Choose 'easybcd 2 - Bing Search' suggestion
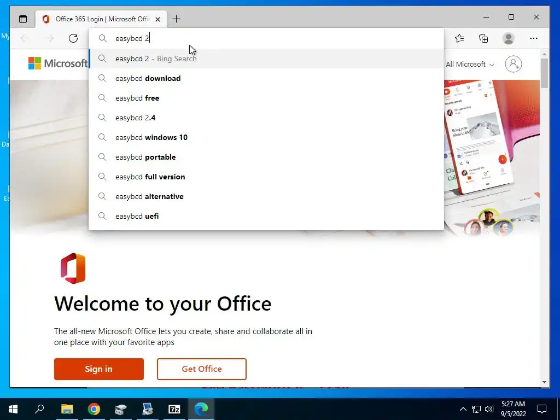The image size is (560, 420). pyautogui.click(x=266, y=59)
